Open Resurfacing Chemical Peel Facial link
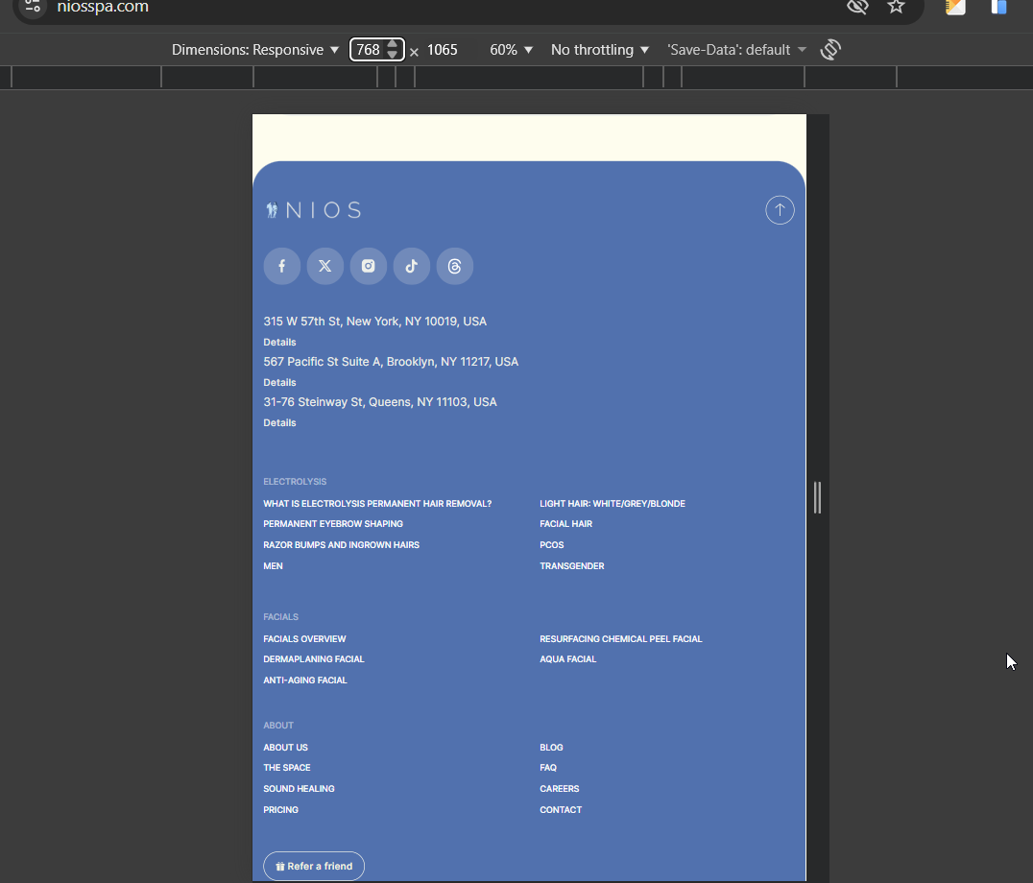This screenshot has height=883, width=1033. click(x=620, y=639)
